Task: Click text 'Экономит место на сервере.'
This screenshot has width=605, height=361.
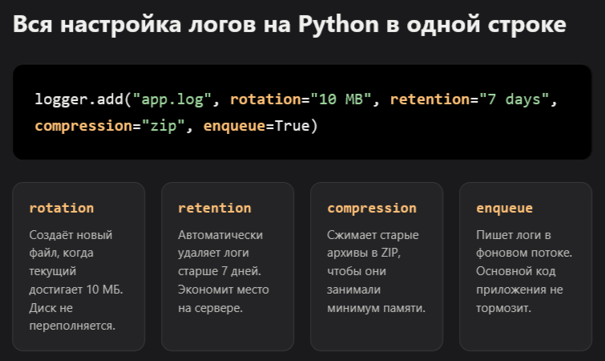Action: 224,299
